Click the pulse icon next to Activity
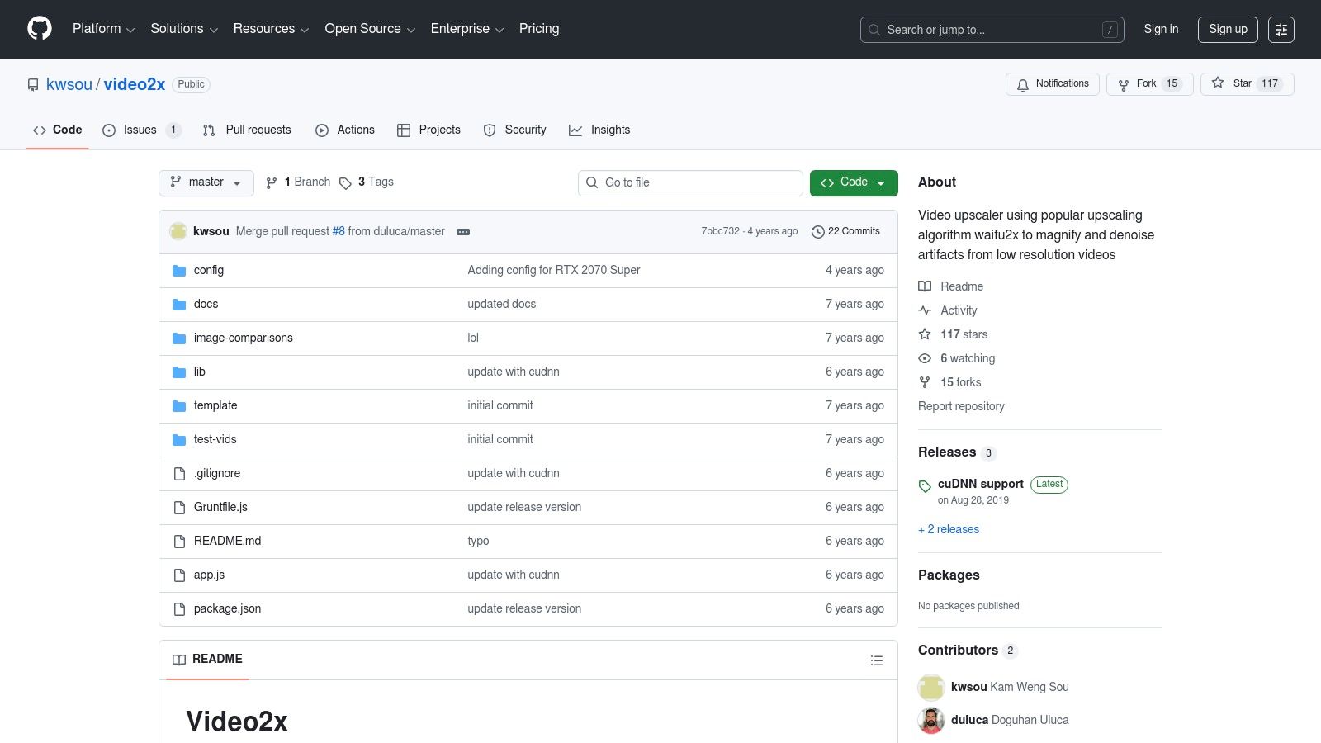This screenshot has height=743, width=1321. tap(925, 310)
